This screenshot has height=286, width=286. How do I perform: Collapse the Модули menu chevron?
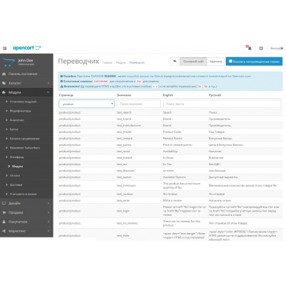click(49, 92)
